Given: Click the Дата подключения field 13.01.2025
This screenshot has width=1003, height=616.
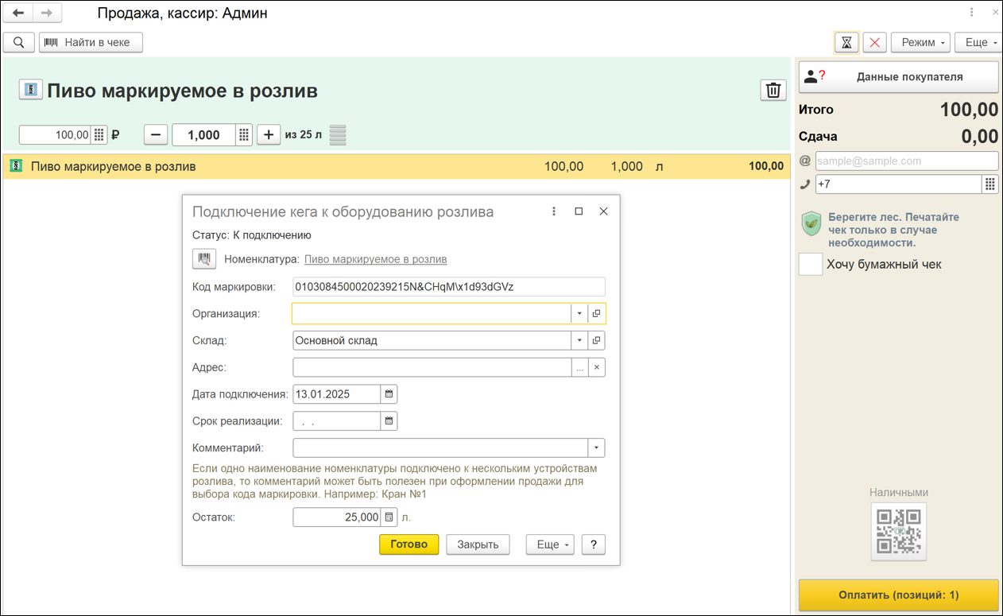Looking at the screenshot, I should [336, 394].
